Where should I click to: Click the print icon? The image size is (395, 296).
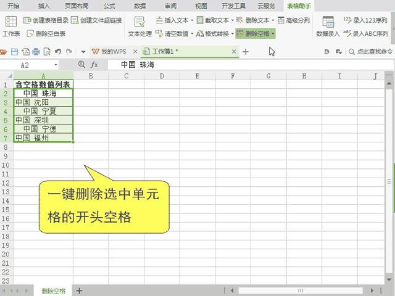pyautogui.click(x=36, y=52)
